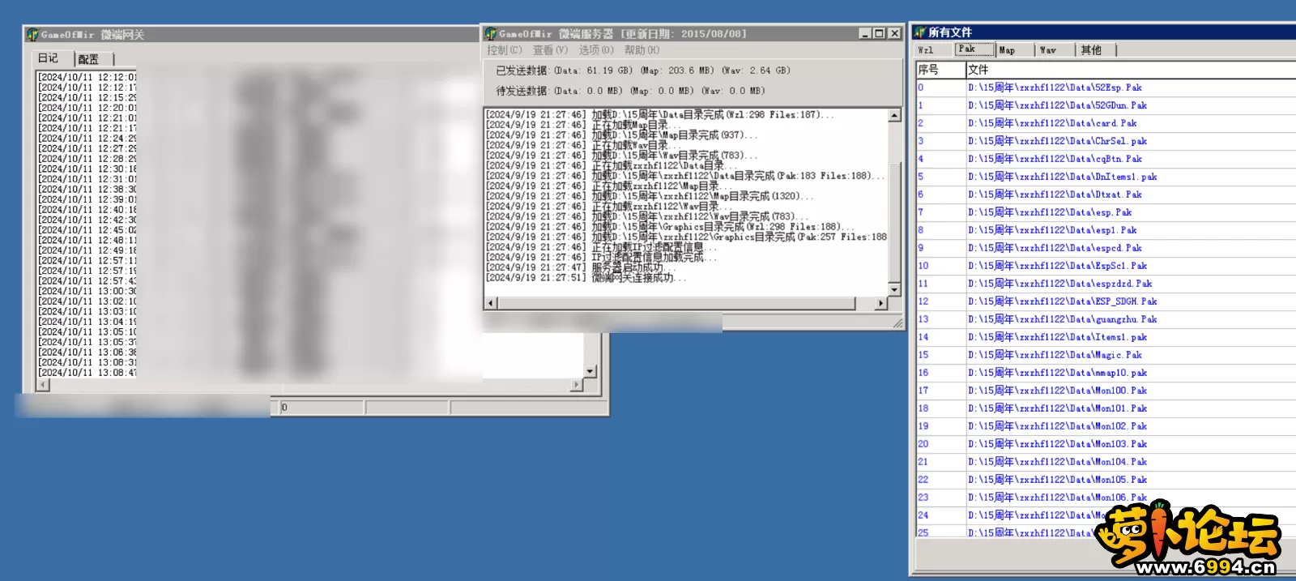Click the 所有文件 window title icon
1296x581 pixels.
919,32
